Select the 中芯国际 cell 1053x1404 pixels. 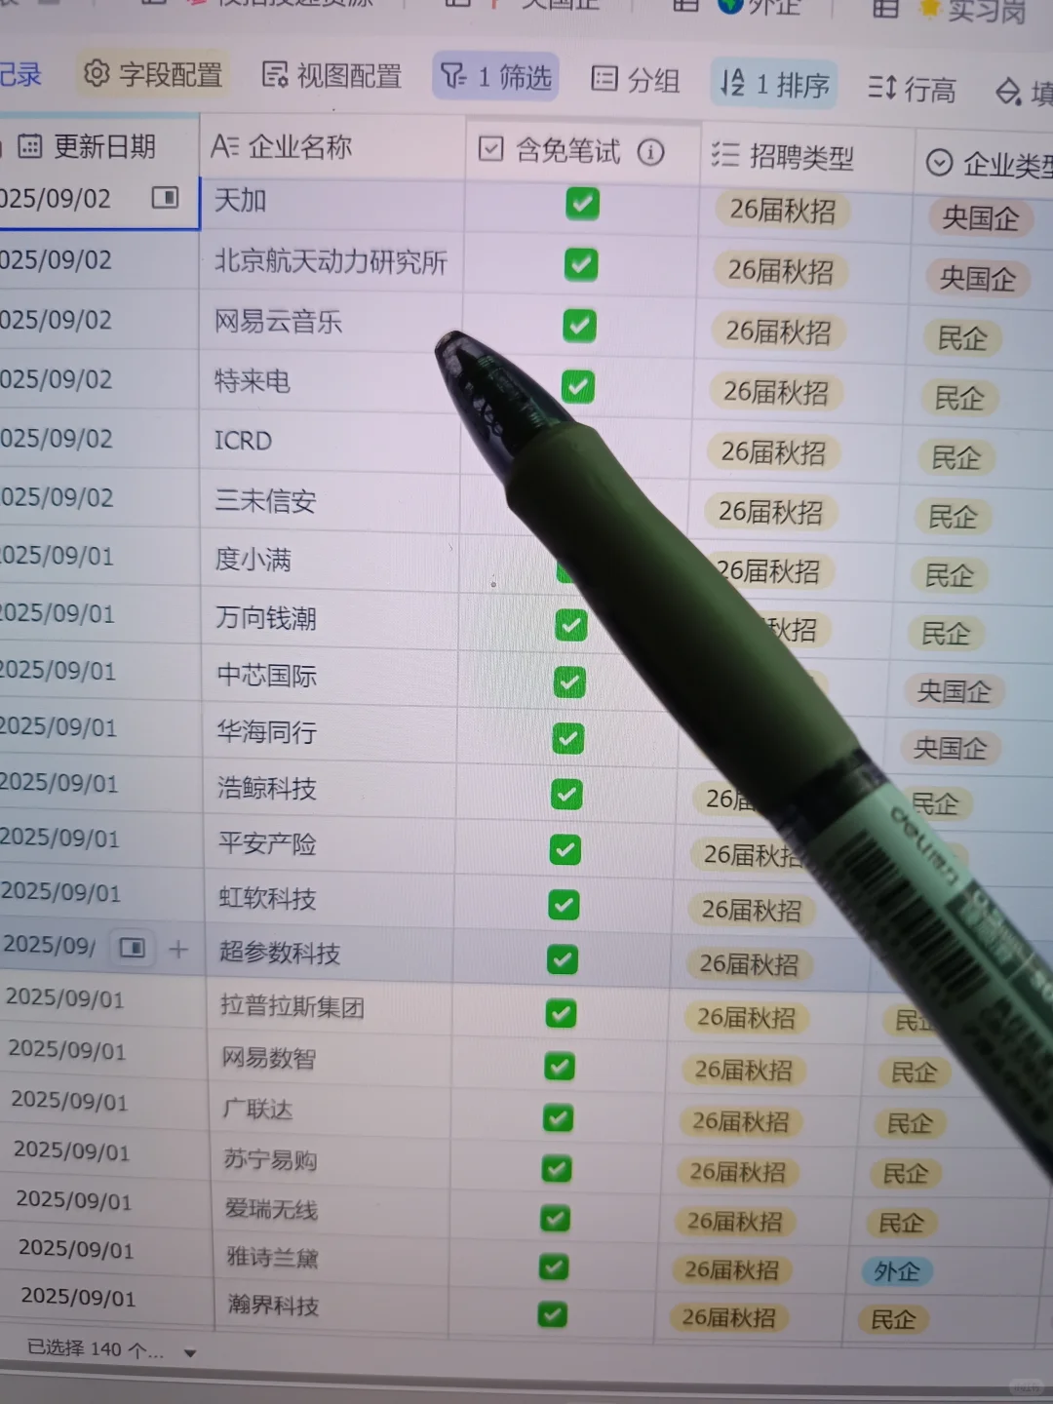[330, 675]
